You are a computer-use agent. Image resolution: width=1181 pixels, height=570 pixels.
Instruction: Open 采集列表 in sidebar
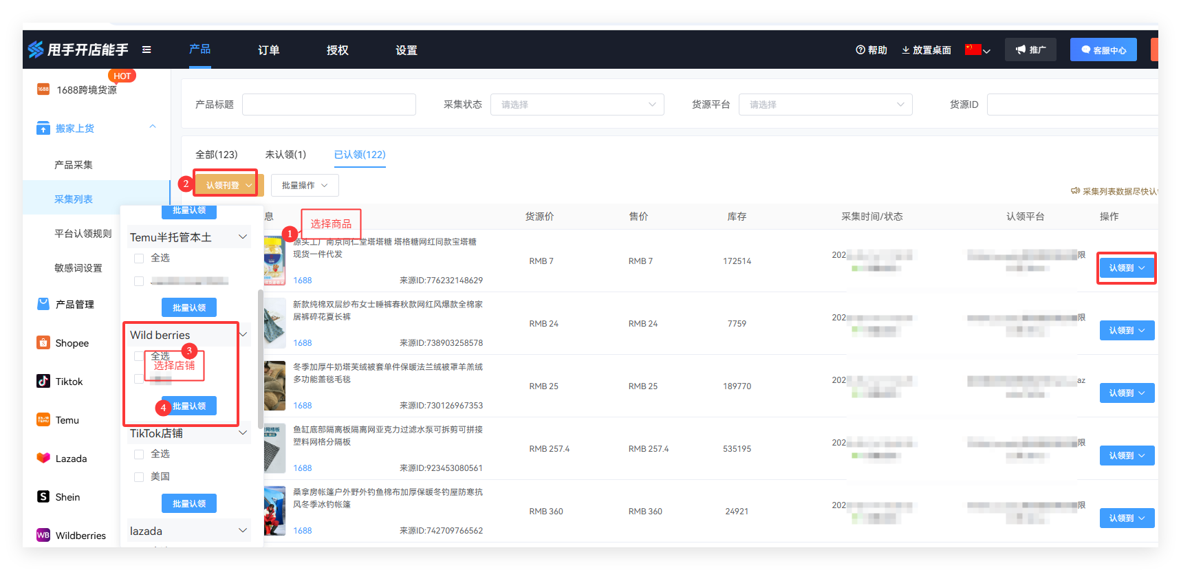74,199
